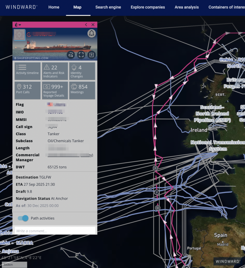Select the Map tab
The image size is (245, 268).
77,7
